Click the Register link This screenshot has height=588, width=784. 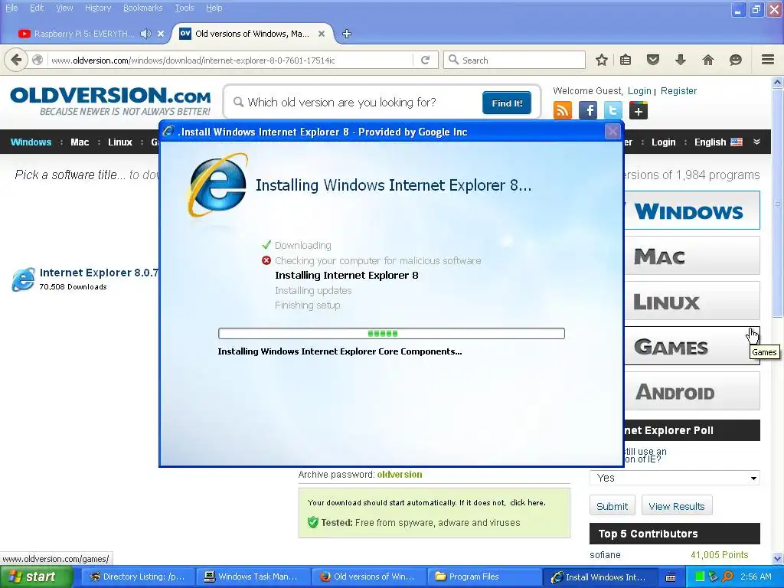[x=678, y=91]
